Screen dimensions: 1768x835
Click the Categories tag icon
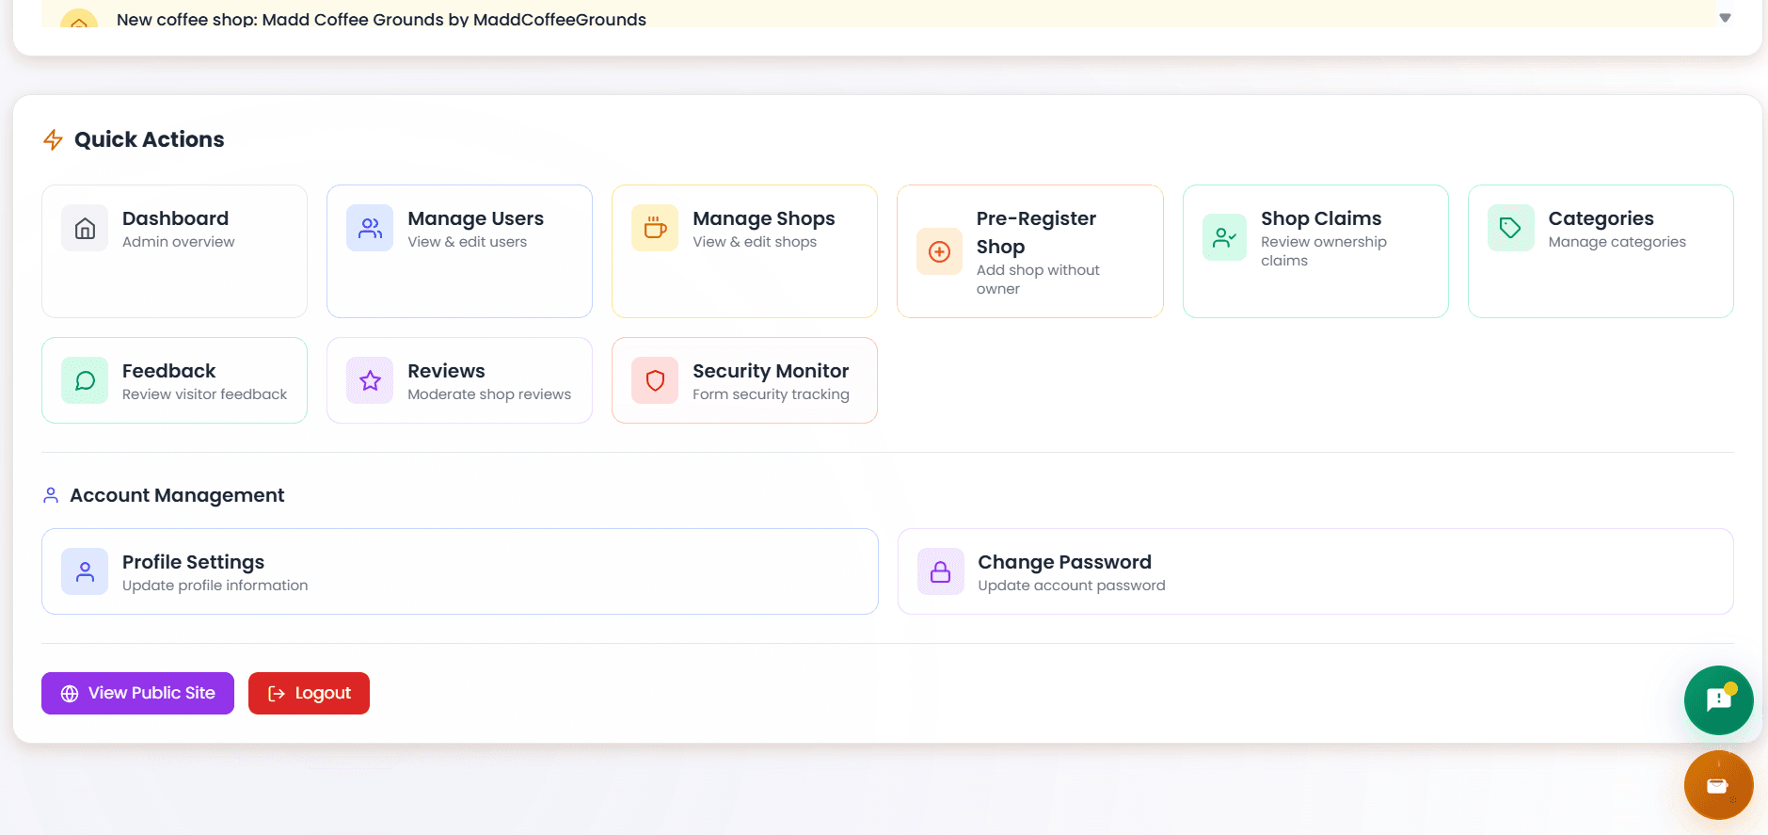1510,228
